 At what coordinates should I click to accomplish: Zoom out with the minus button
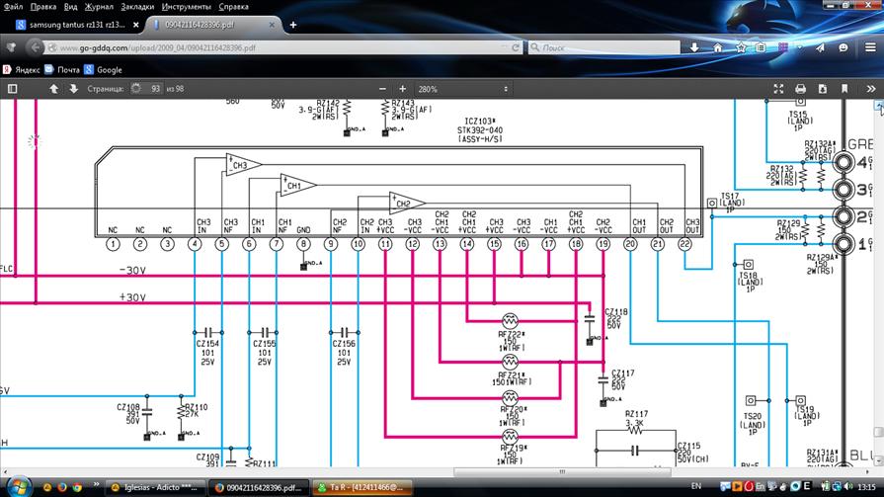(384, 89)
